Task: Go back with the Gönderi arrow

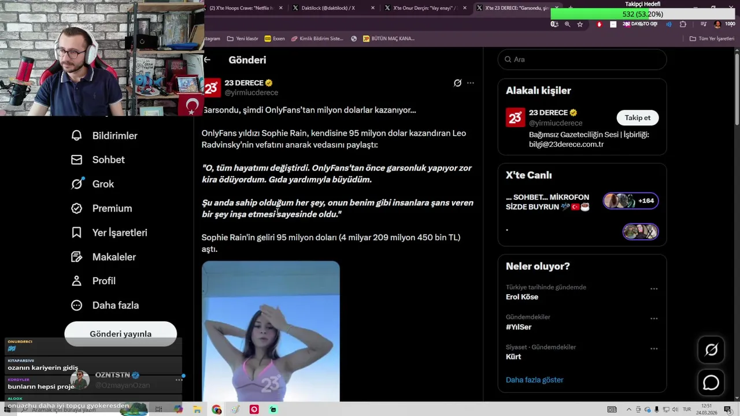Action: (207, 60)
